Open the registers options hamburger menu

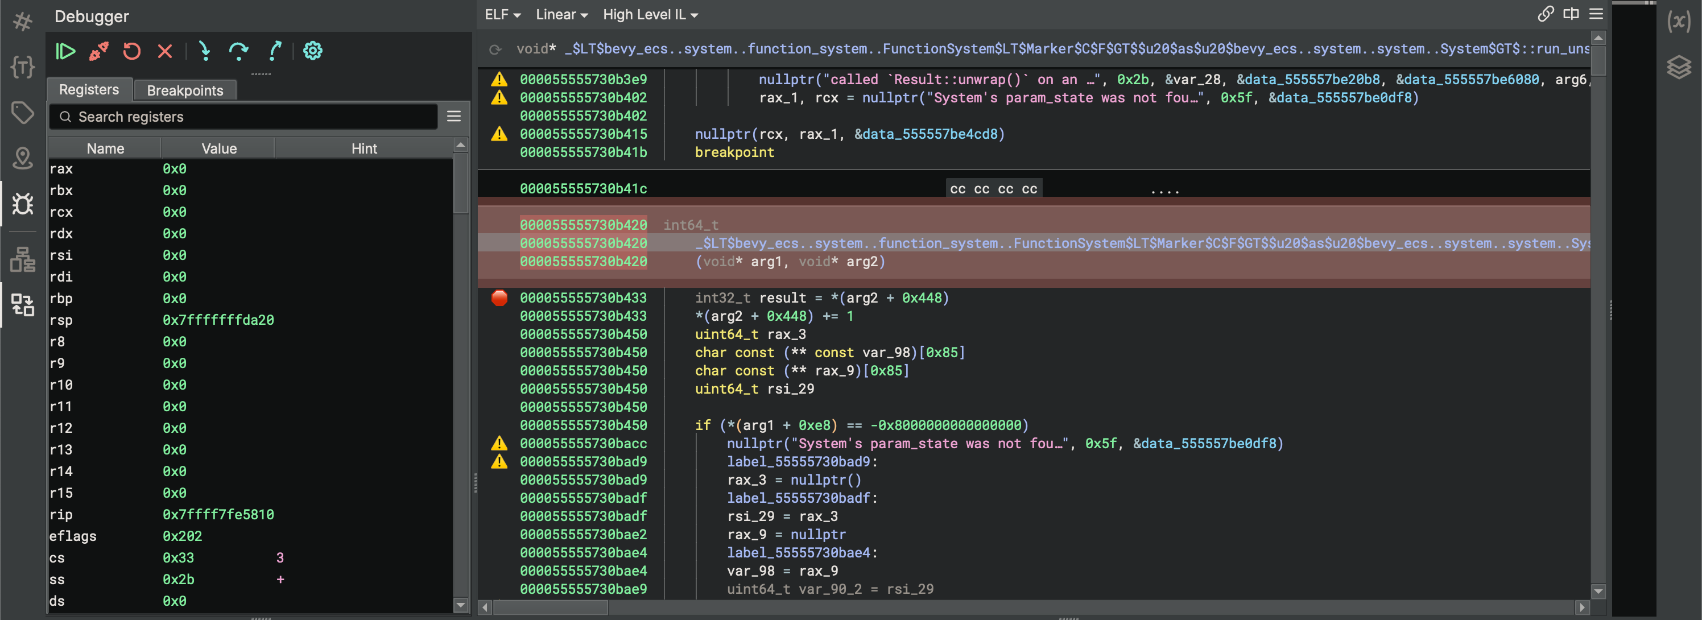click(x=454, y=117)
